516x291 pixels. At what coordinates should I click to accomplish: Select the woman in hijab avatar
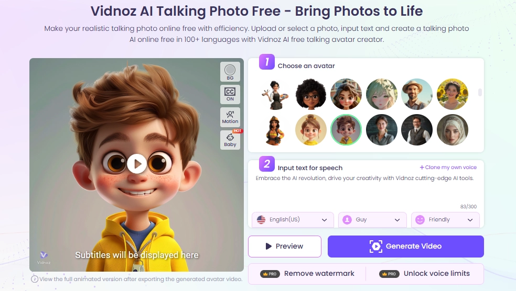pyautogui.click(x=453, y=130)
